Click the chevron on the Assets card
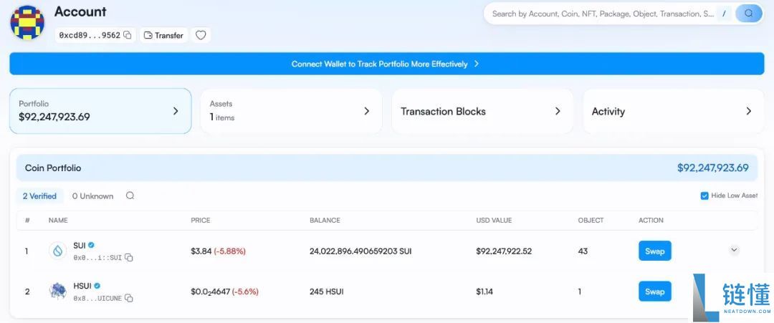Screen dimensions: 774x323 click(367, 111)
